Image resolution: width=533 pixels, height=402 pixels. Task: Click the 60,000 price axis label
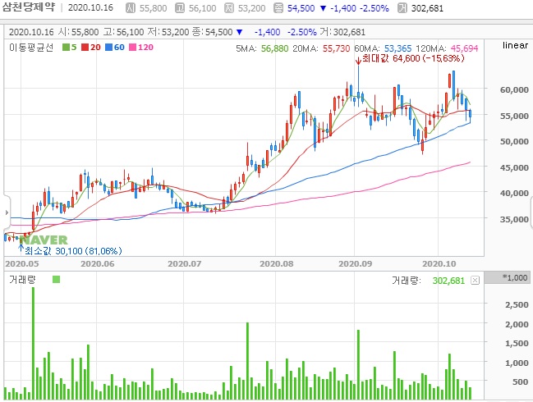click(514, 89)
